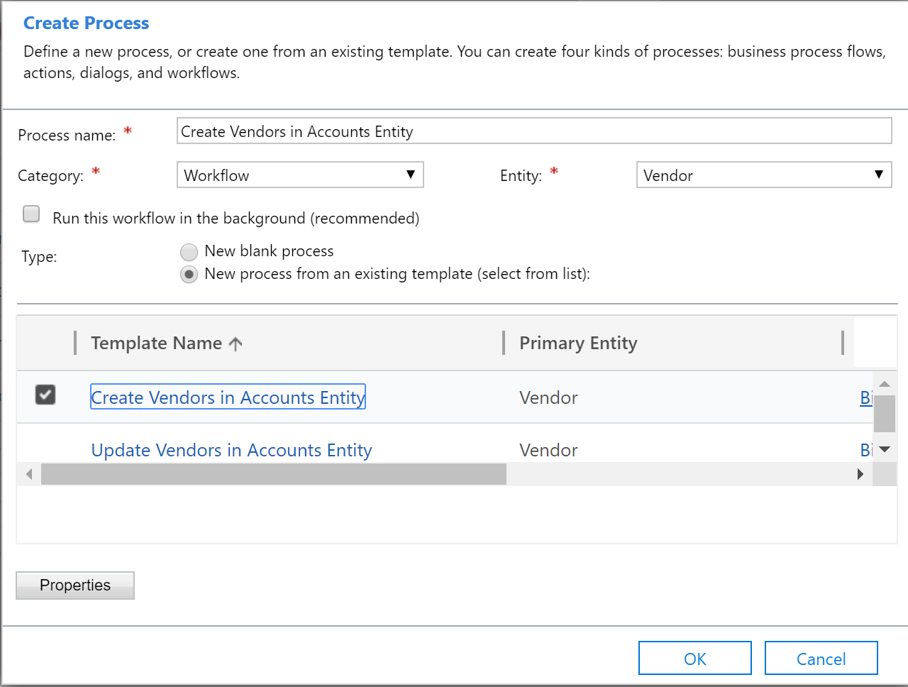Sort by the Primary Entity column header
908x687 pixels.
(x=578, y=343)
